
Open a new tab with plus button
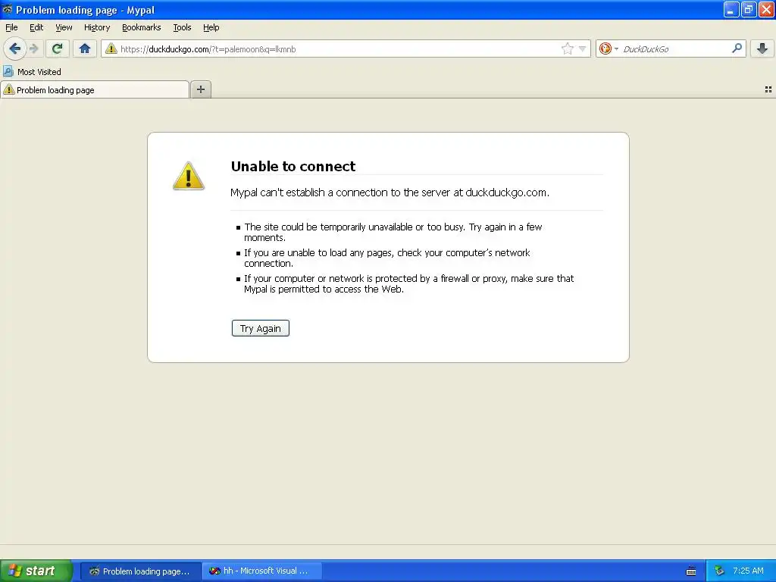tap(200, 89)
